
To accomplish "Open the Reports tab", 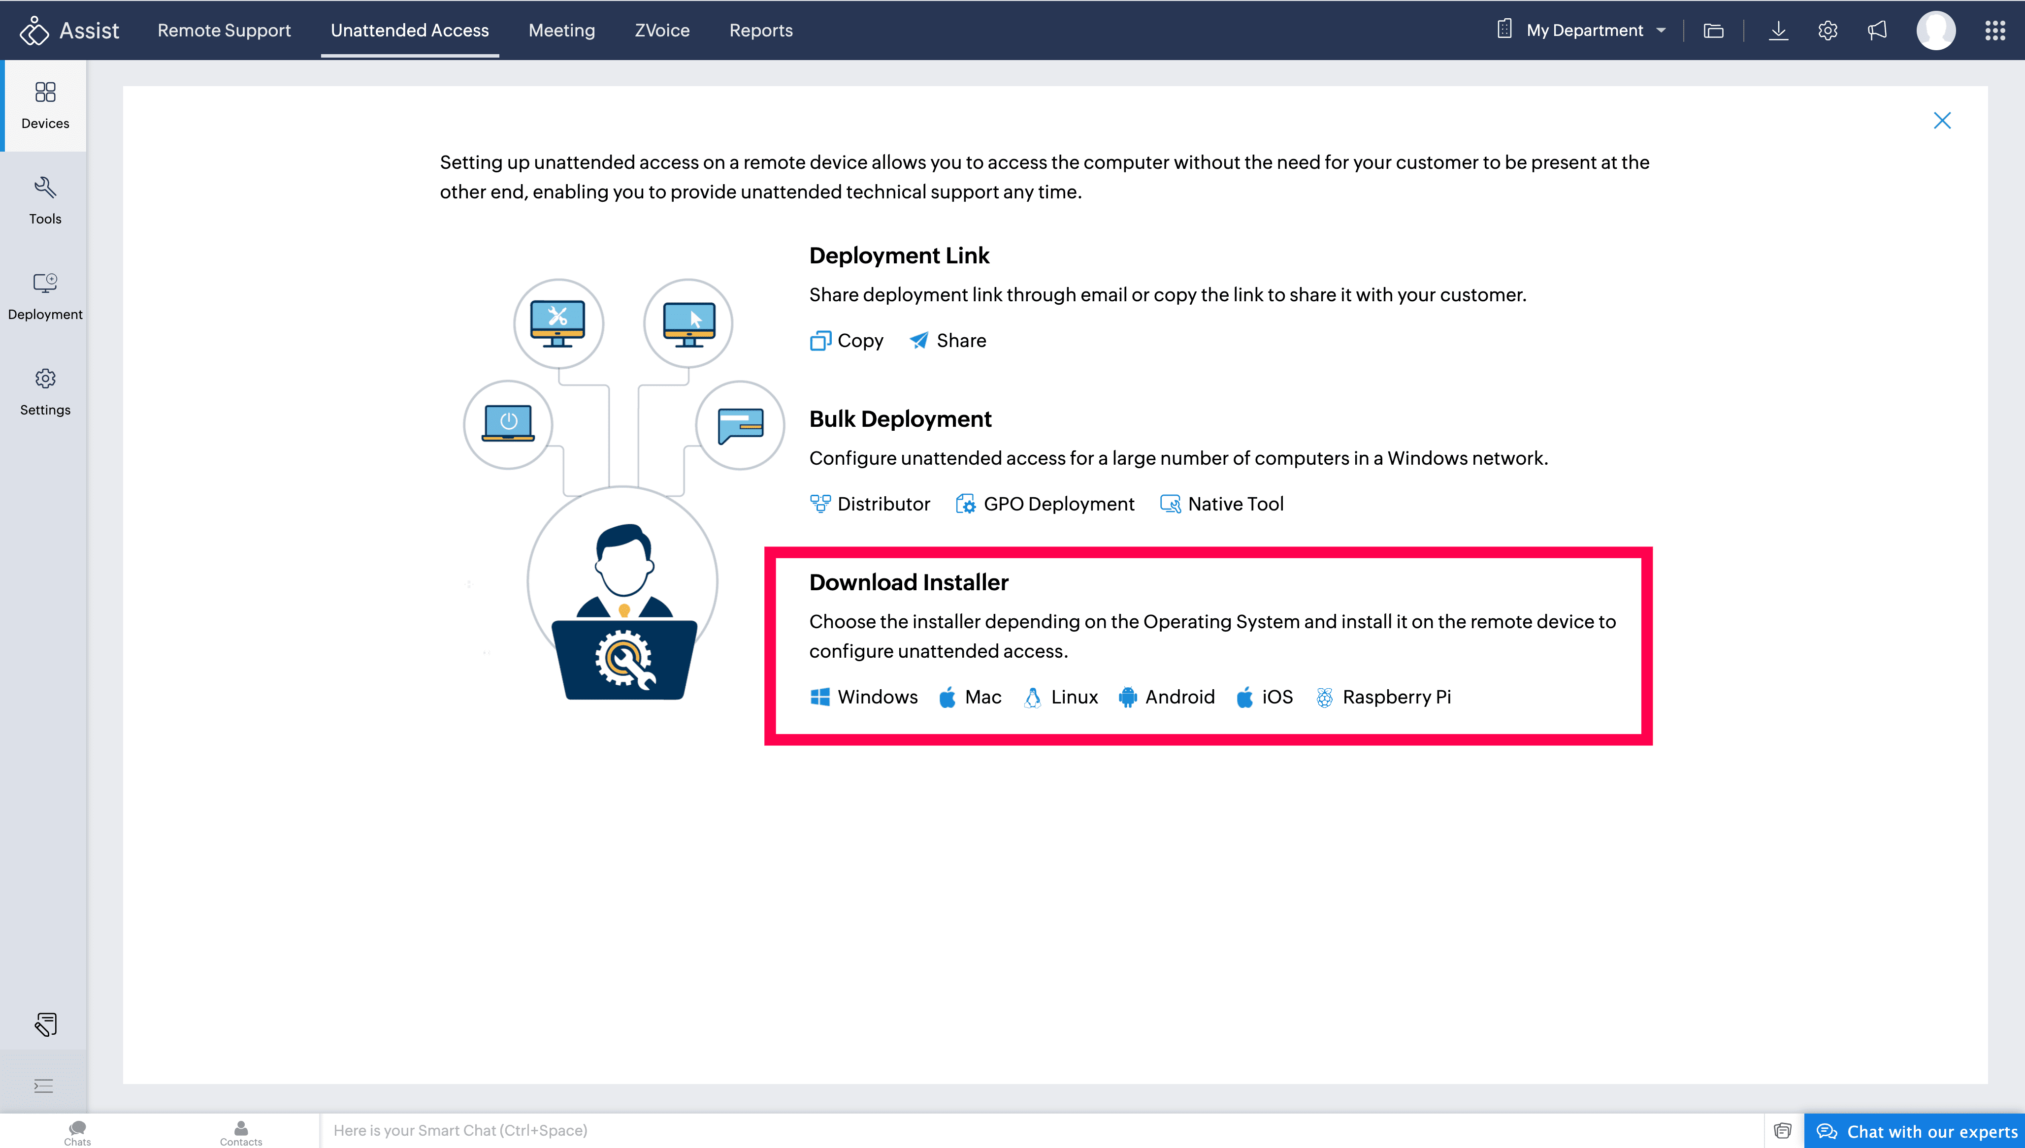I will (760, 31).
